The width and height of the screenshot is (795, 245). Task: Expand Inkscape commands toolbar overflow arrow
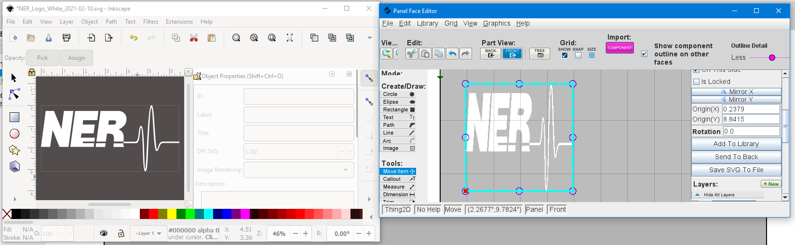click(x=370, y=38)
